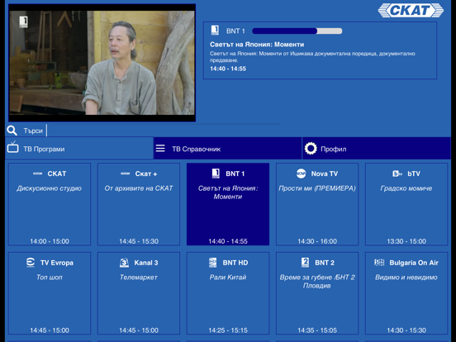The image size is (456, 342).
Task: Open the Профил tab
Action: [x=377, y=149]
